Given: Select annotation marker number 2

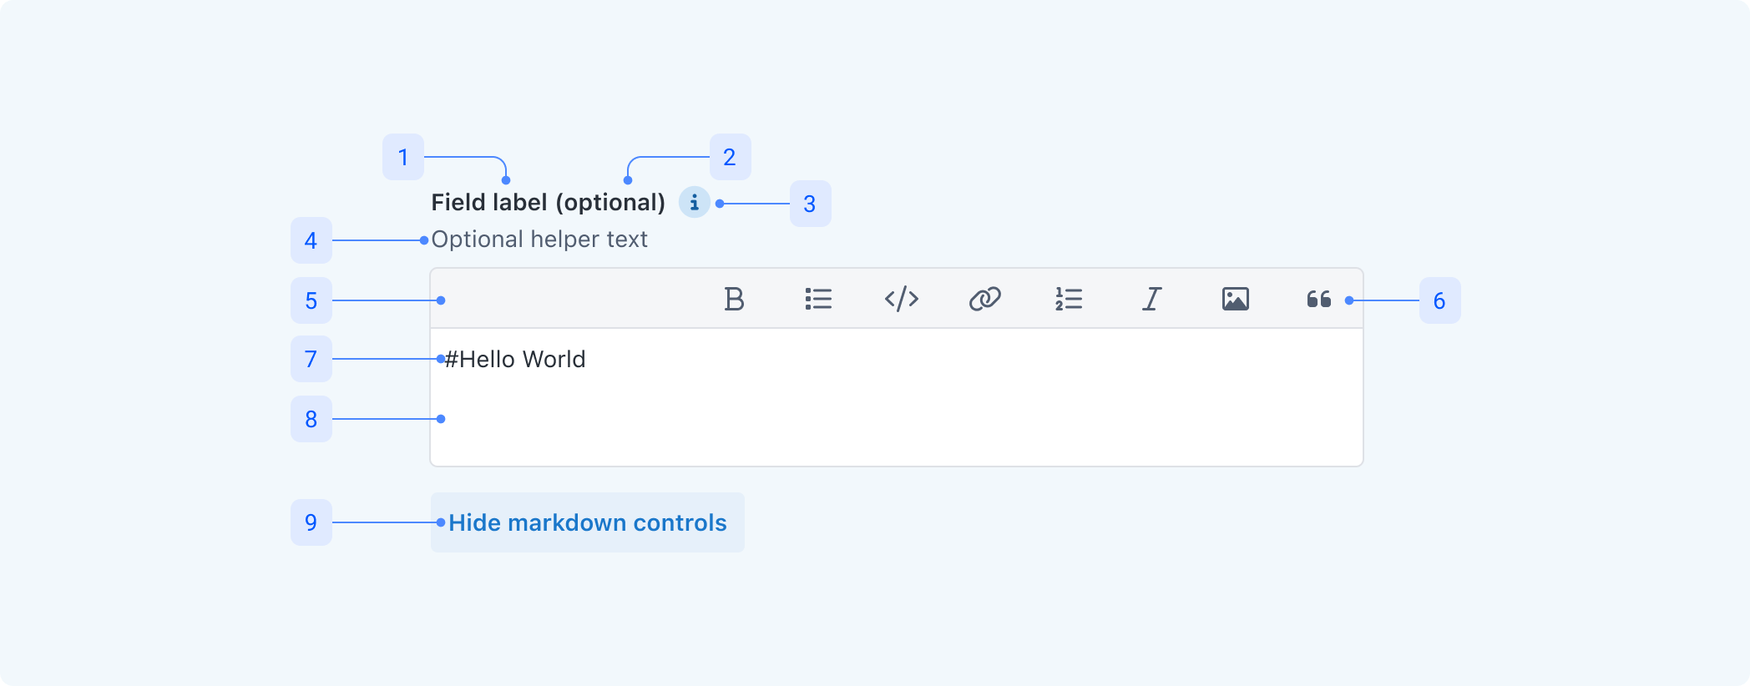Looking at the screenshot, I should click(730, 157).
